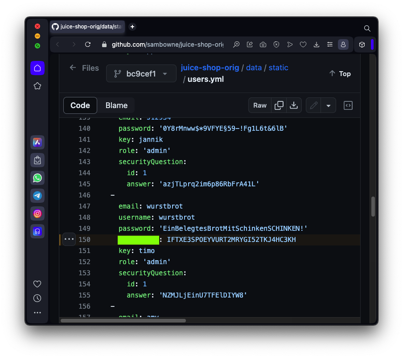The image size is (403, 358).
Task: Open the bc9cef1 branch dropdown
Action: click(141, 74)
